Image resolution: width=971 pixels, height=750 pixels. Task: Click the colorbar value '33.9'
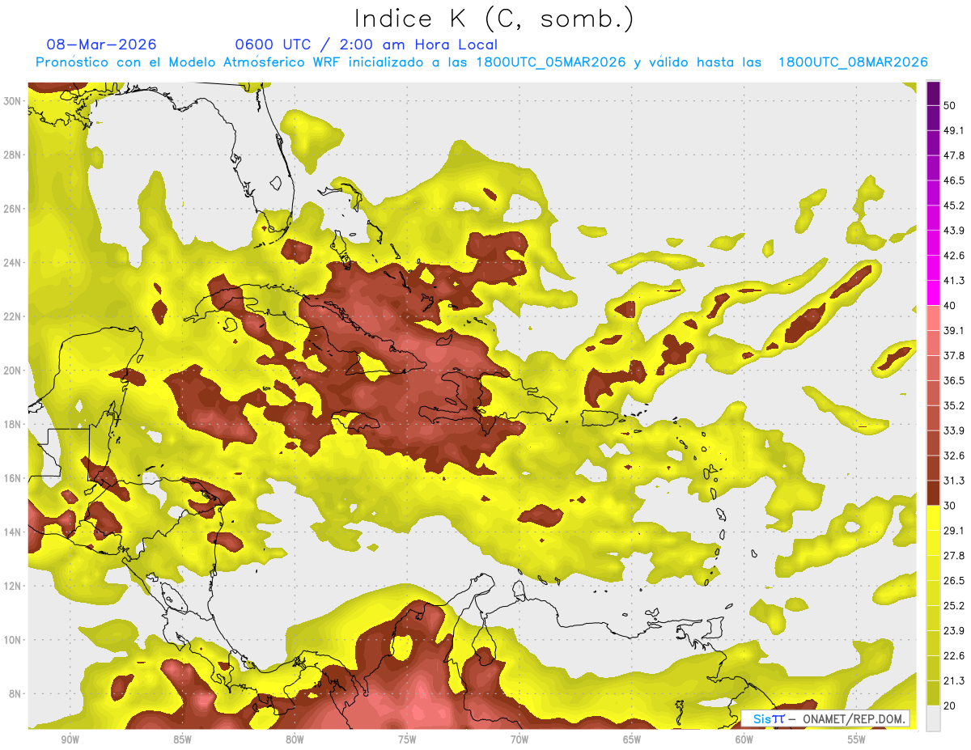[x=954, y=430]
